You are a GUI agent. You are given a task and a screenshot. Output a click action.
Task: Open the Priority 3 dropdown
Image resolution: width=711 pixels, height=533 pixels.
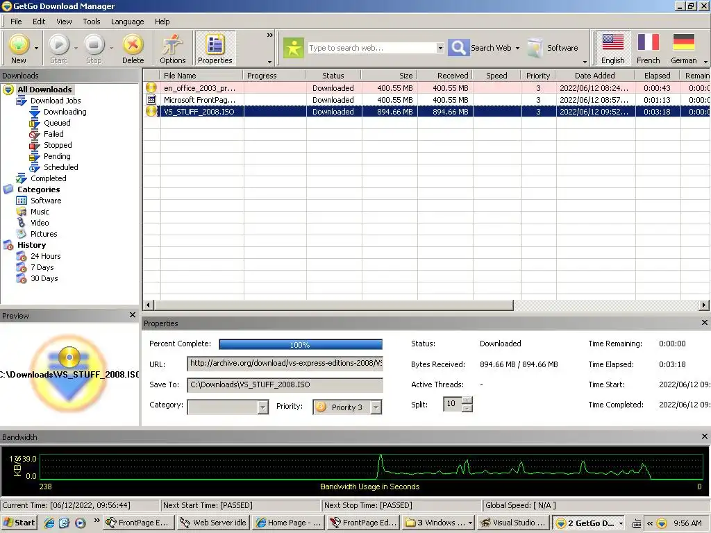376,407
